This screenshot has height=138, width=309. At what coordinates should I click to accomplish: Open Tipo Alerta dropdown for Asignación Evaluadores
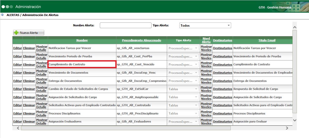point(183,121)
